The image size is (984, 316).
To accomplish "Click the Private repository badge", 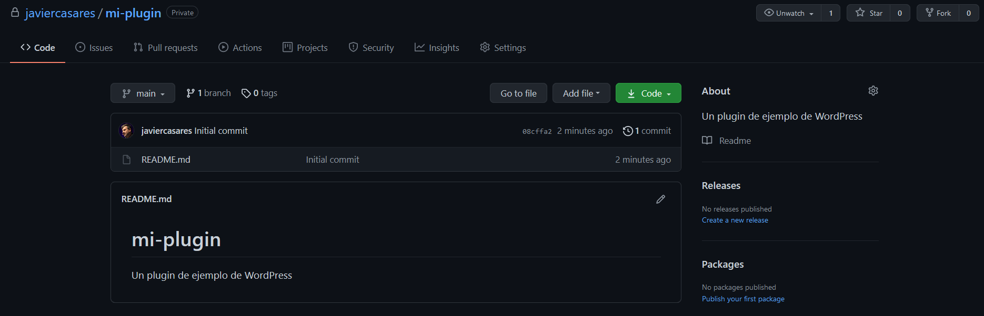I will point(183,13).
